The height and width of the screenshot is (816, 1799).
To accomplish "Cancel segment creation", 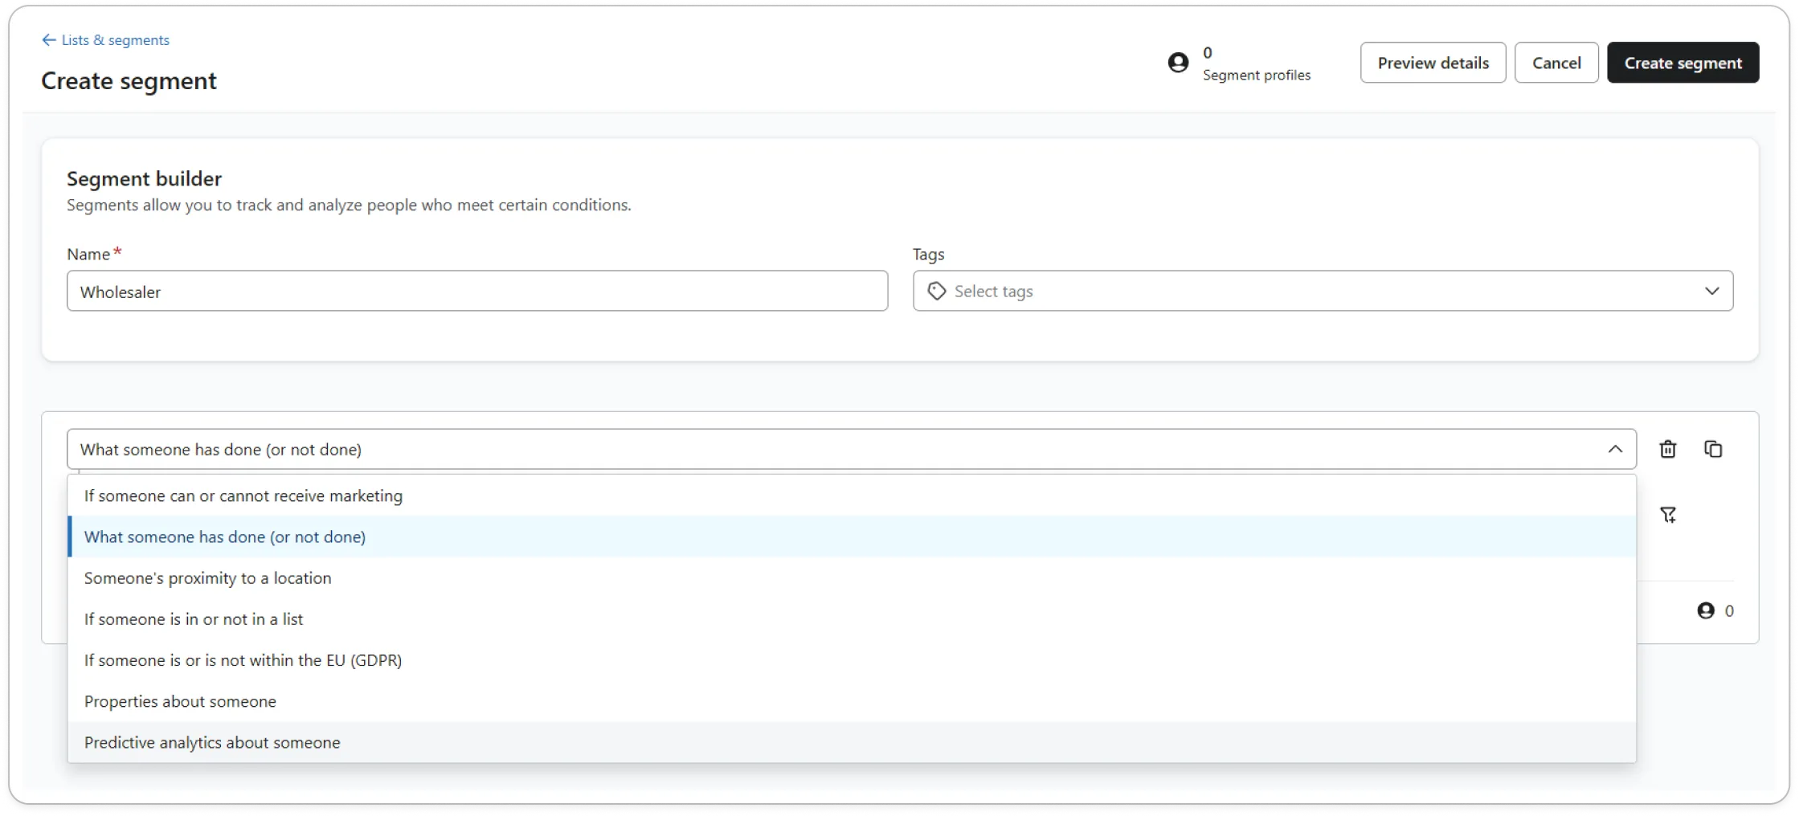I will (1556, 63).
